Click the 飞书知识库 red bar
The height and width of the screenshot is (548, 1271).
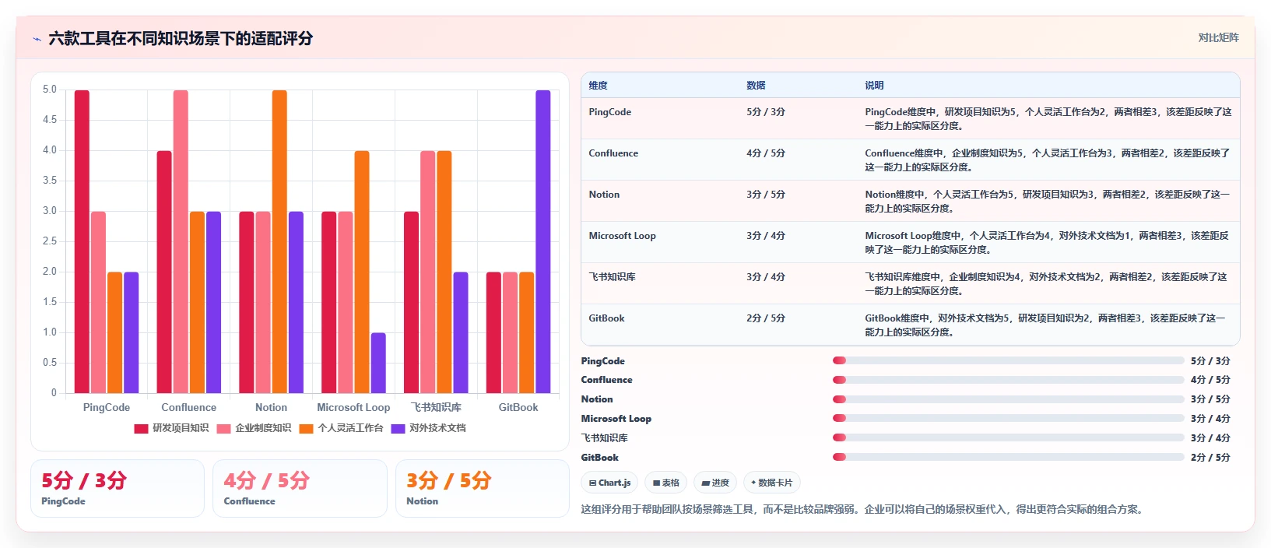[411, 302]
